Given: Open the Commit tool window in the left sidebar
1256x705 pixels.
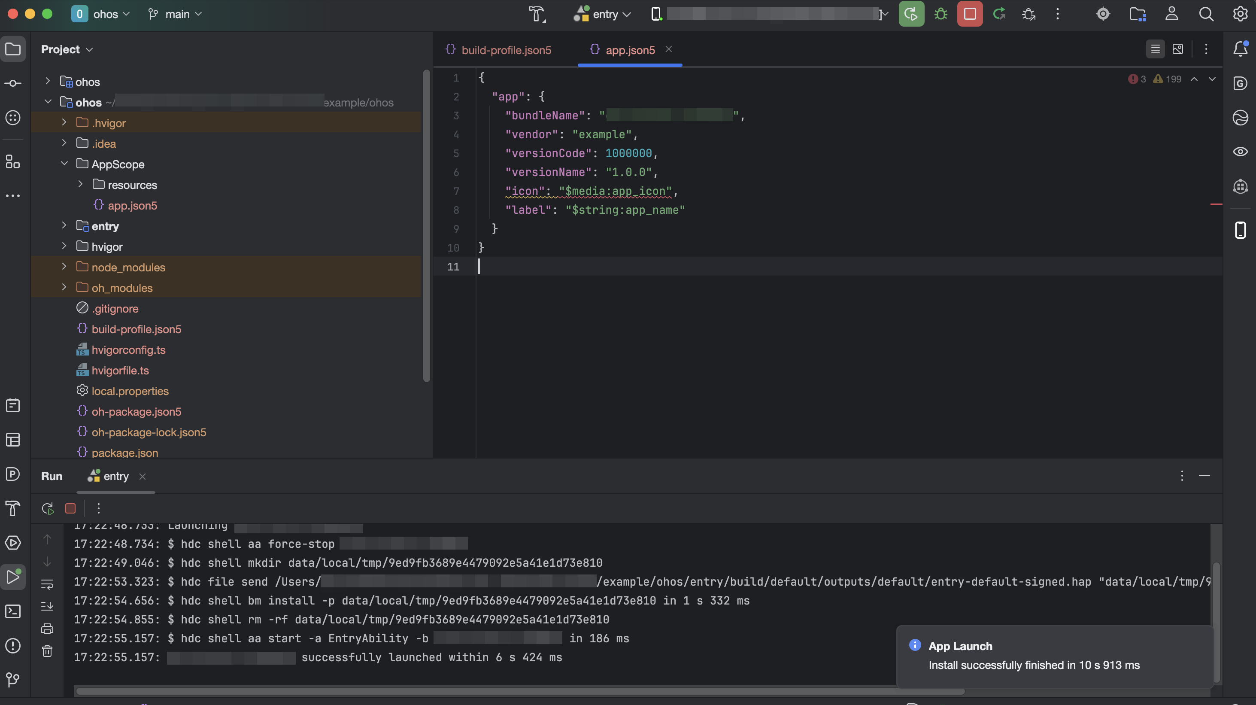Looking at the screenshot, I should pos(13,83).
